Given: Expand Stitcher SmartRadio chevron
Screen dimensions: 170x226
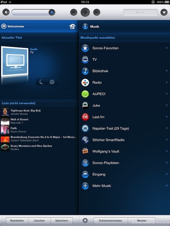Looking at the screenshot, I should [x=167, y=140].
